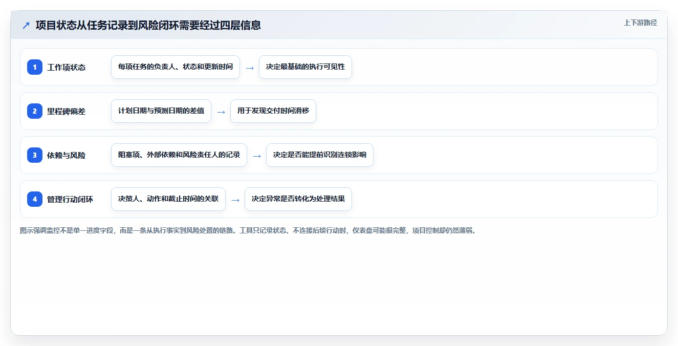The image size is (678, 346).
Task: Select the 工作项状态 row label
Action: point(67,67)
